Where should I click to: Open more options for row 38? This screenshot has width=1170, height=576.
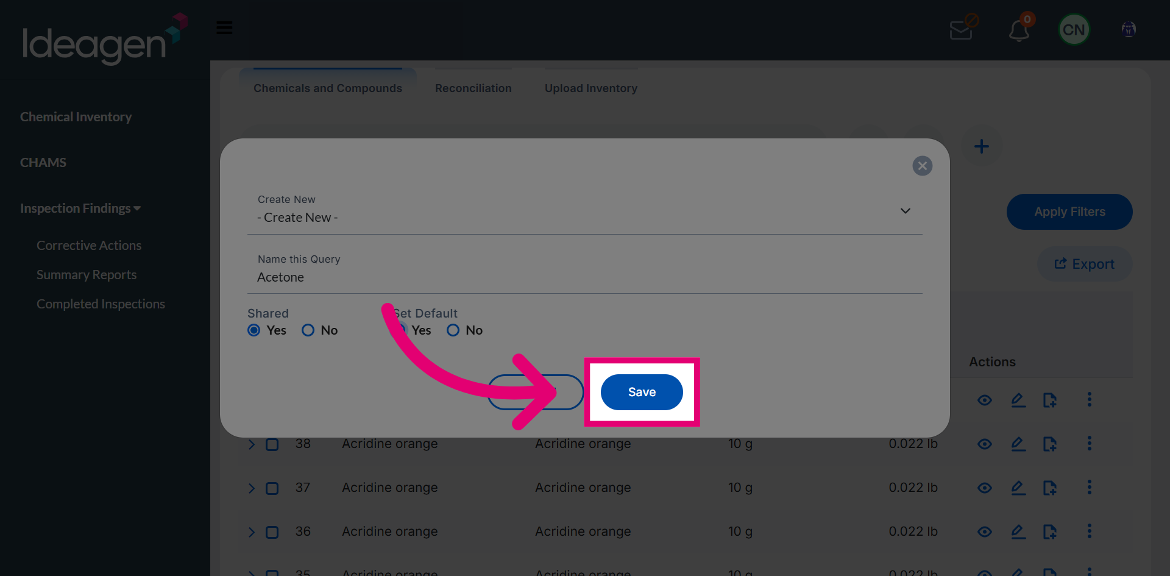(1090, 443)
